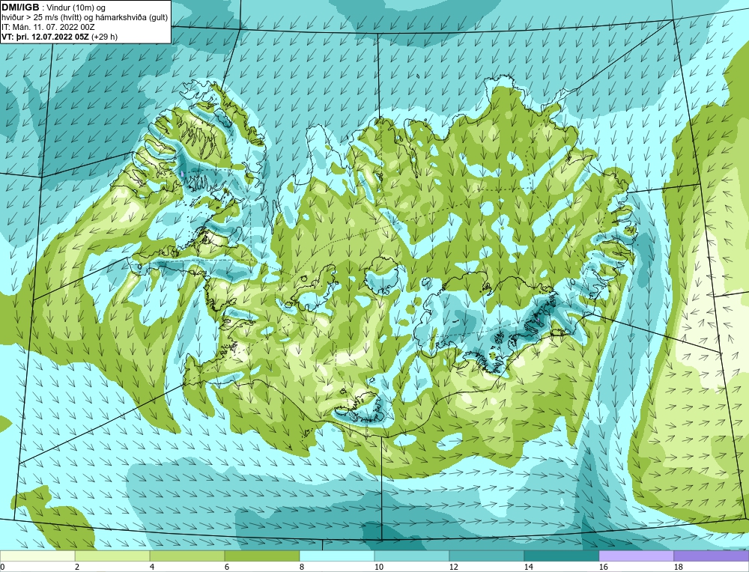Click the 0–2 m/s pale yellow legend swatch
Viewport: 749px width, 572px height.
37,556
